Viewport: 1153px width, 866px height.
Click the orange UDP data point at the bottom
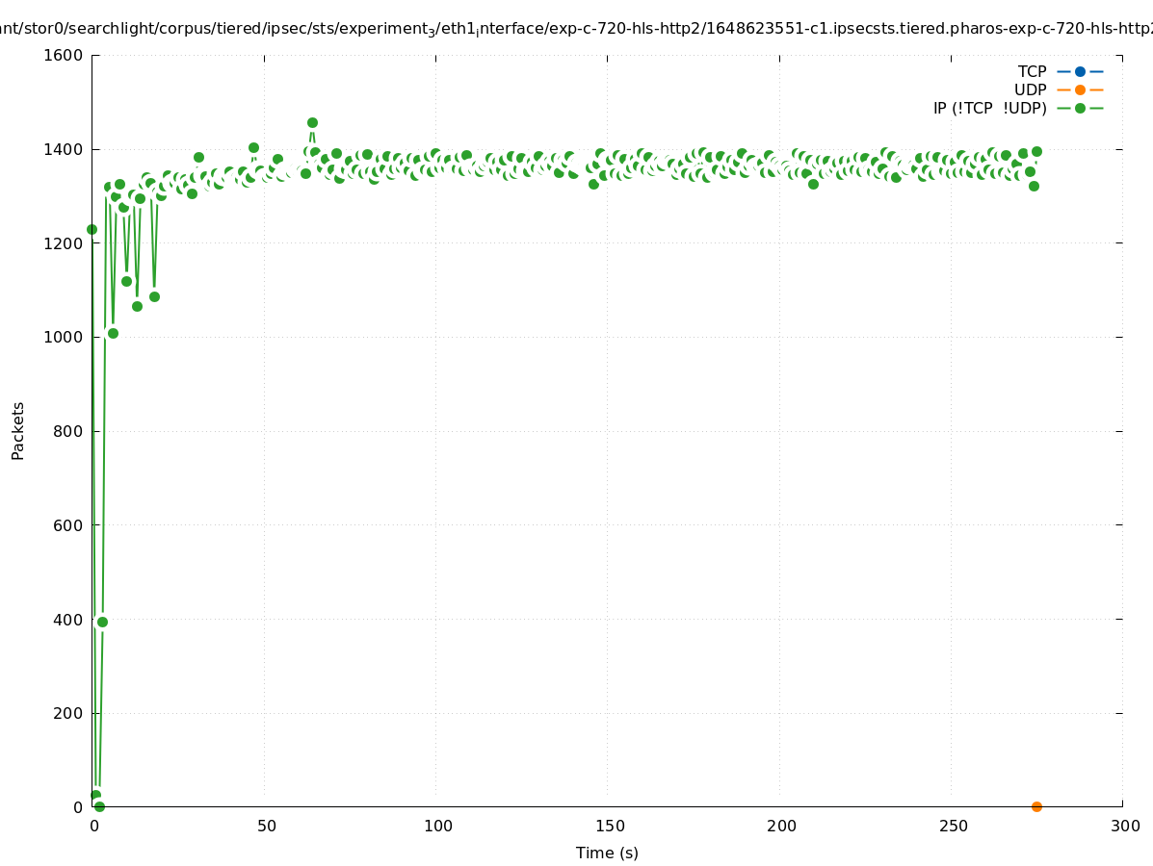(x=1036, y=806)
